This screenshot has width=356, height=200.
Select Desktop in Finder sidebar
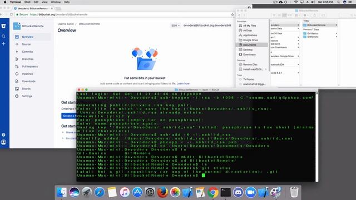(252, 49)
